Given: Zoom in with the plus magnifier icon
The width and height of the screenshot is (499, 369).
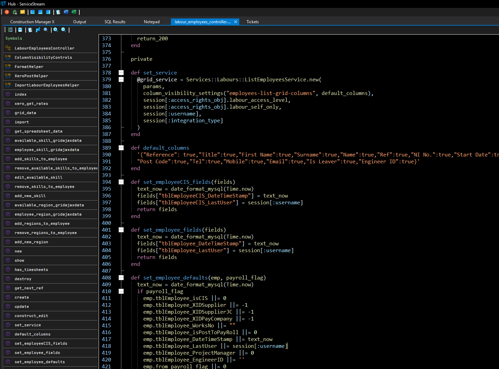Looking at the screenshot, I should (x=56, y=30).
